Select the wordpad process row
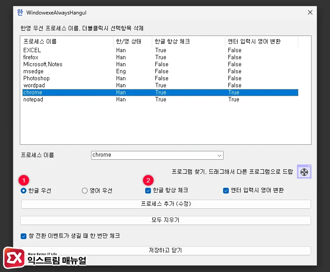 (160, 86)
